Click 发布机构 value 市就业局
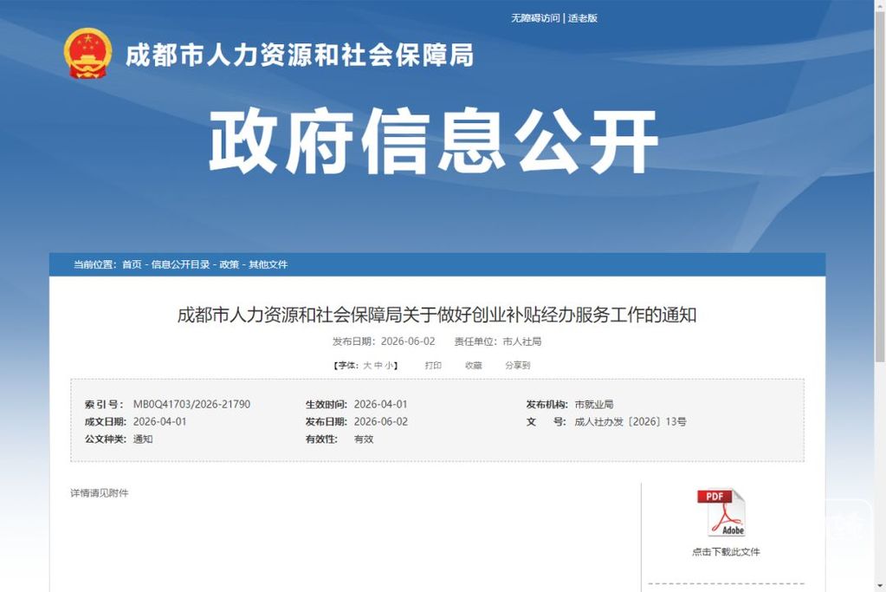Image resolution: width=886 pixels, height=592 pixels. pyautogui.click(x=594, y=404)
